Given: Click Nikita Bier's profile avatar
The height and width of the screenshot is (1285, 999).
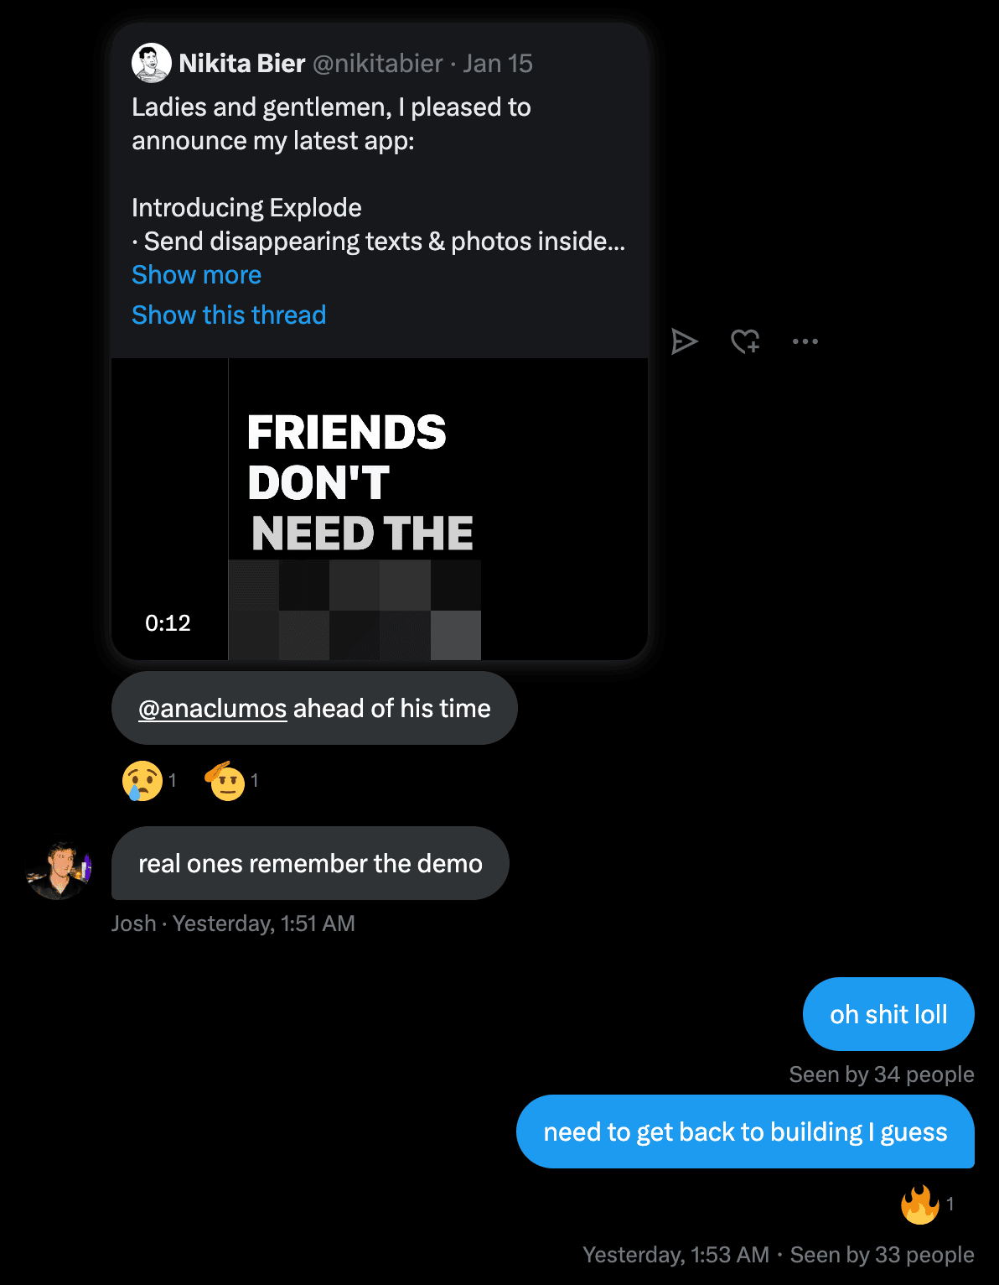Looking at the screenshot, I should click(152, 64).
